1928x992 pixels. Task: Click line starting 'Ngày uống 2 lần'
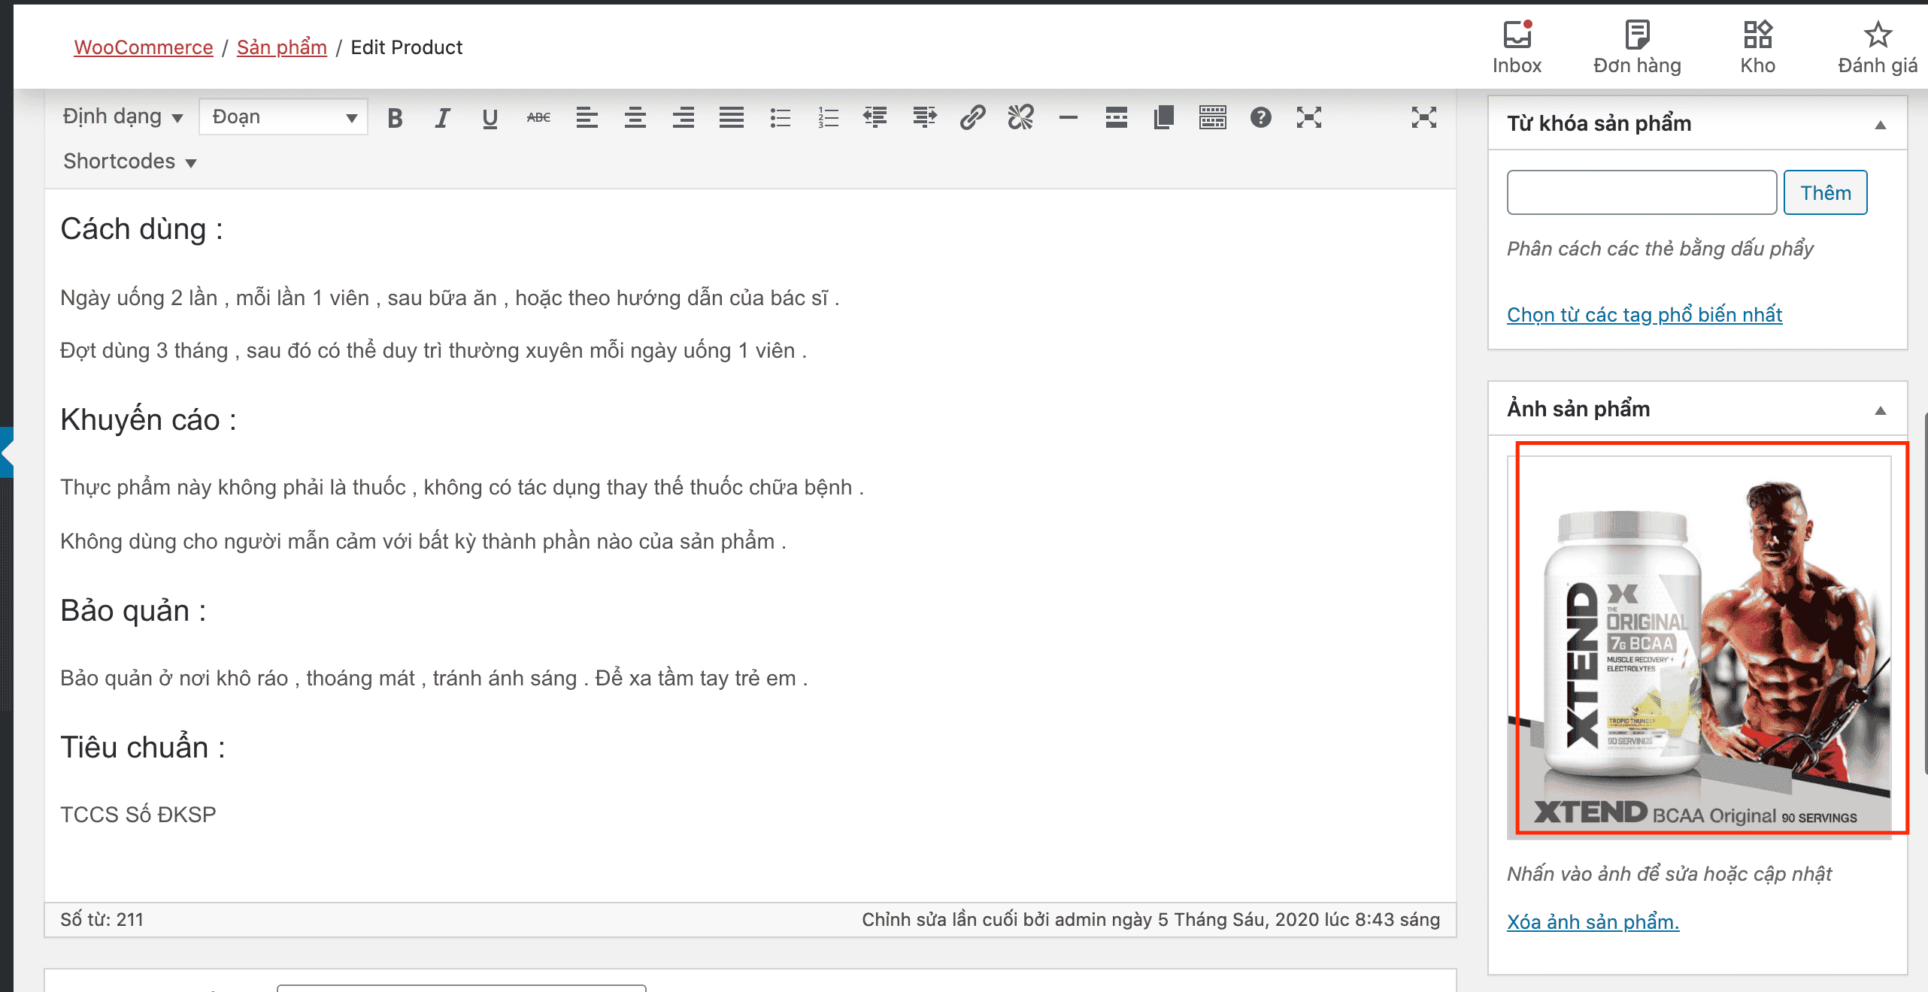click(x=450, y=298)
